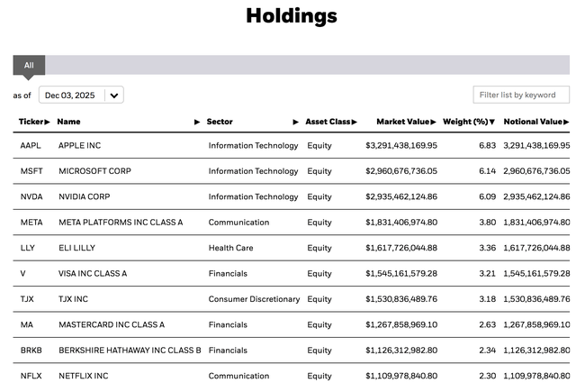Click TJX's weight value 3.18

[487, 299]
